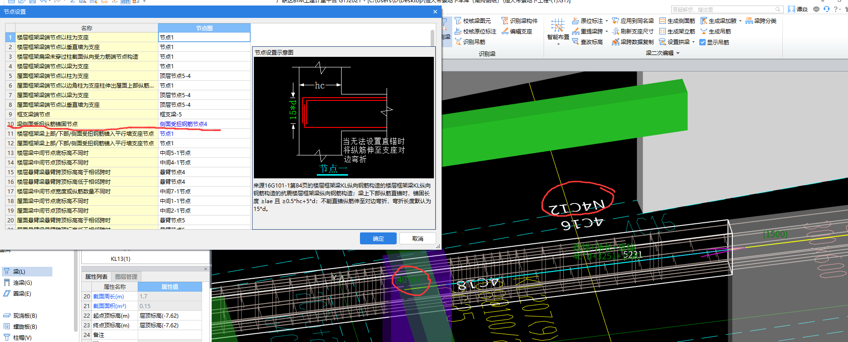Click the 生成吊筋 tool
Viewport: 848px width, 342px height.
click(715, 31)
